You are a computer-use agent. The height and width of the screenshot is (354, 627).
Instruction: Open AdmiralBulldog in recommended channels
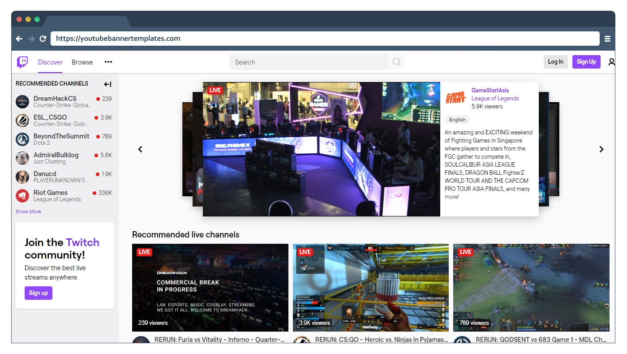(x=64, y=158)
